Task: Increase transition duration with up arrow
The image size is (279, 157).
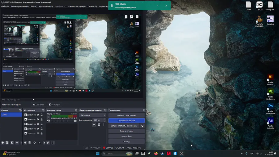Action: point(104,119)
